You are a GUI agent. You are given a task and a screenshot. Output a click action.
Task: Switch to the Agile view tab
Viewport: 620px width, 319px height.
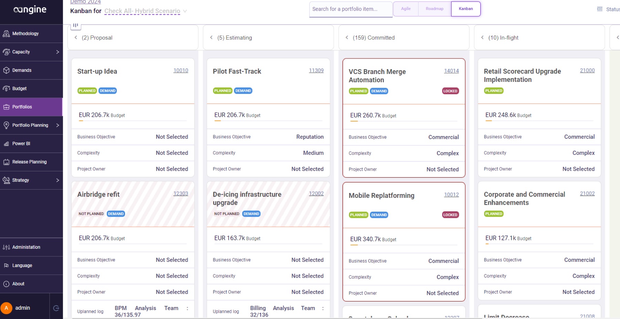[406, 9]
